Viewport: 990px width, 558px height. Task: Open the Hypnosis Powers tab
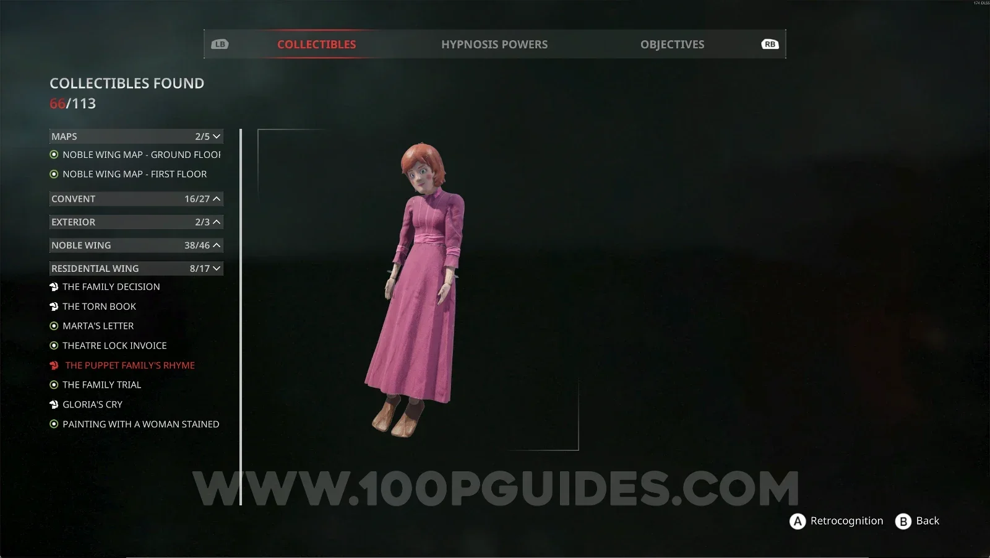tap(494, 45)
